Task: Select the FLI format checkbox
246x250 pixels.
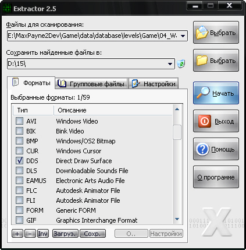Action: pos(19,200)
